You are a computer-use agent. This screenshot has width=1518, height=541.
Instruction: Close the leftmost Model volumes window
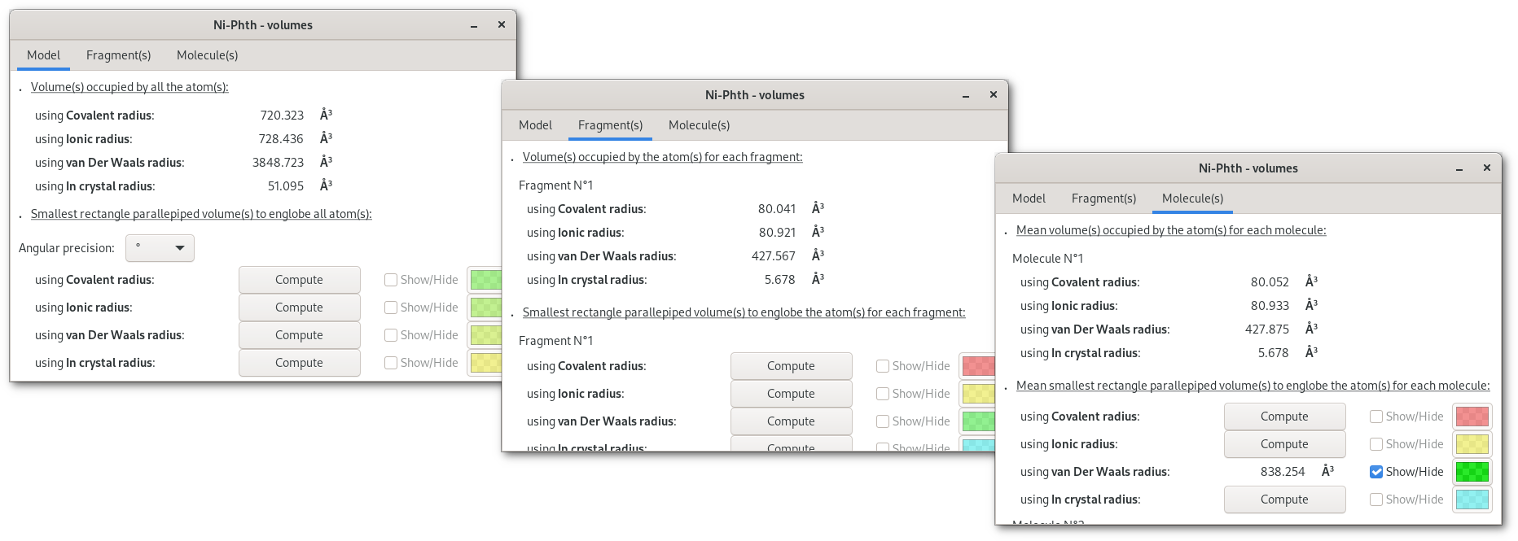tap(502, 25)
